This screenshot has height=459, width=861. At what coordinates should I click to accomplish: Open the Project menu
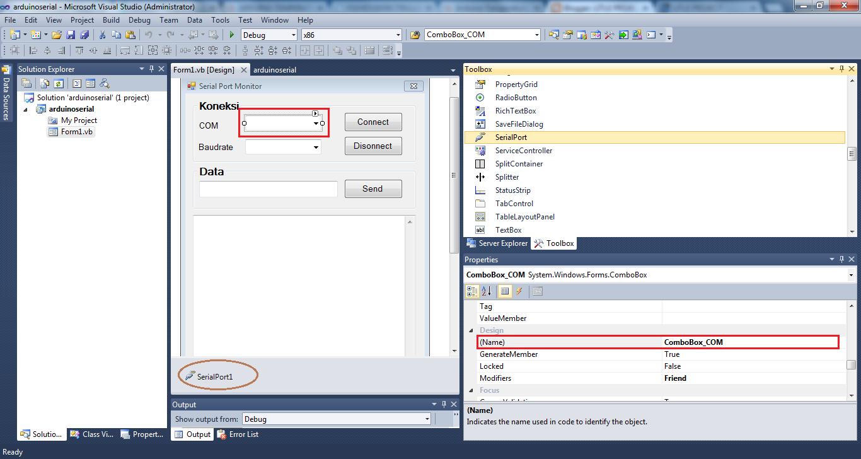coord(82,20)
